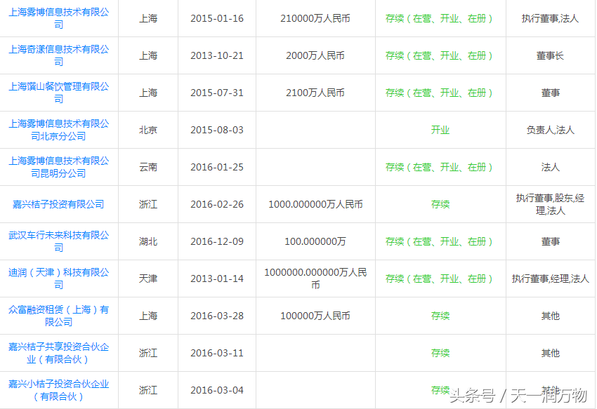Click the 2013-10-21 date cell
The height and width of the screenshot is (409, 597).
[217, 55]
